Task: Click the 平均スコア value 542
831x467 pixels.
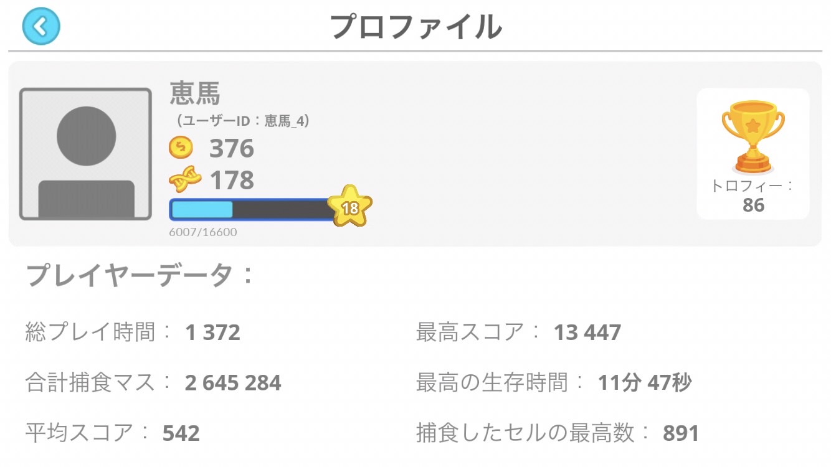Action: pyautogui.click(x=181, y=433)
